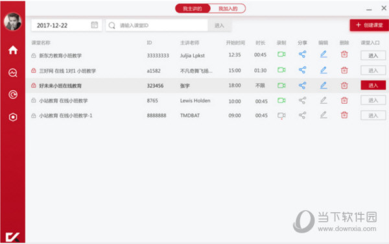Minimize the window
389x244 pixels.
[369, 10]
